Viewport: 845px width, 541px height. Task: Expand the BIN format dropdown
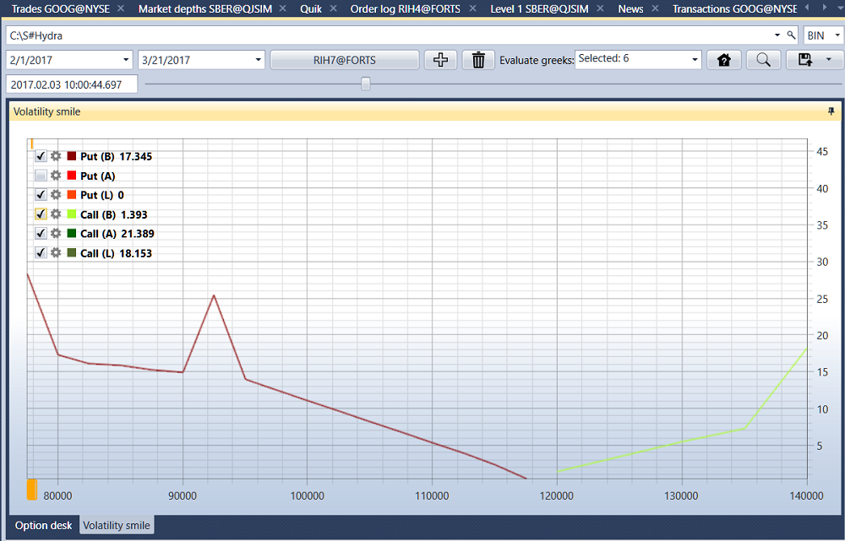pos(837,35)
